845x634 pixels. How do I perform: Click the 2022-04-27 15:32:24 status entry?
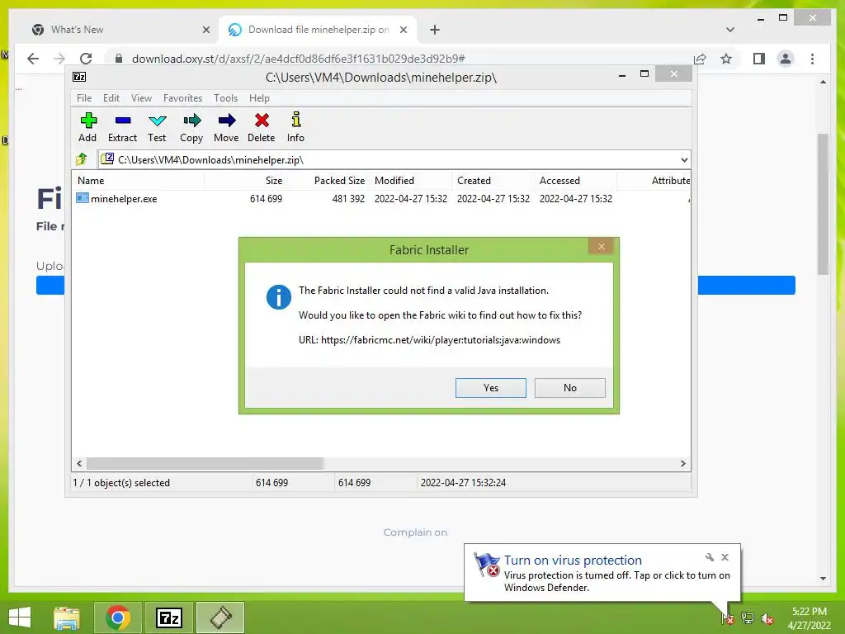[x=463, y=482]
